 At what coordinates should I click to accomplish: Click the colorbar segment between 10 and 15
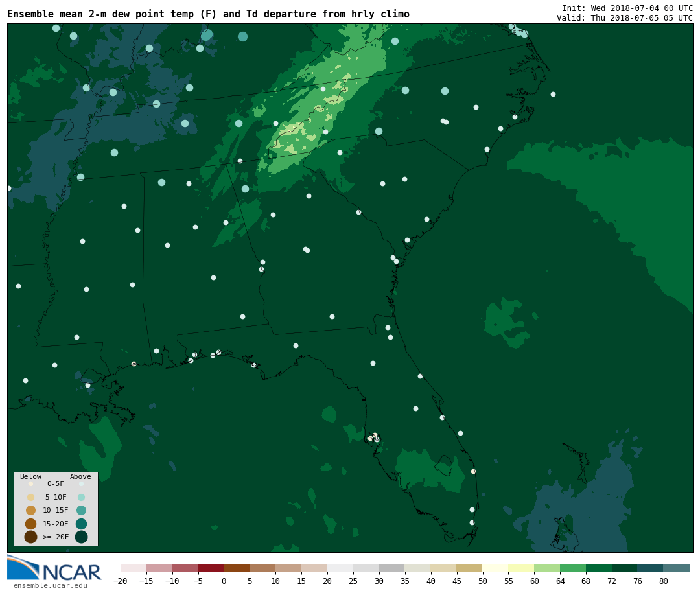[289, 568]
